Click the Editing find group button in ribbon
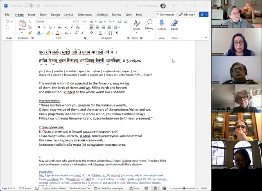This screenshot has height=191, width=262. pos(149,25)
